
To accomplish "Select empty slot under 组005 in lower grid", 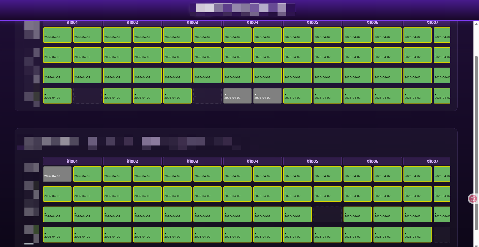I will 328,214.
